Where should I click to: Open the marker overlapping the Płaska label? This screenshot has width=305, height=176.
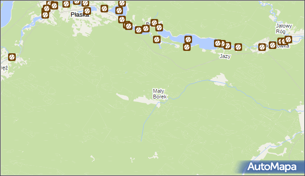(87, 11)
